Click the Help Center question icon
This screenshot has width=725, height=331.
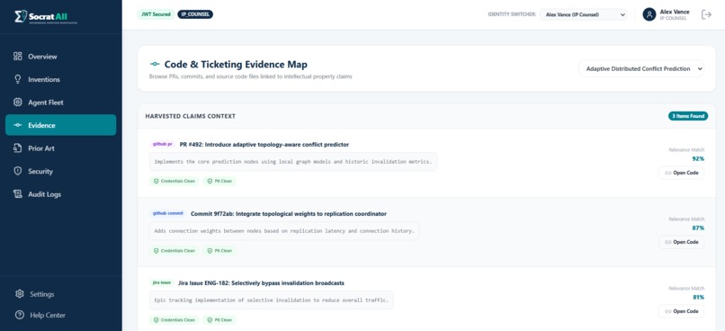coord(20,316)
